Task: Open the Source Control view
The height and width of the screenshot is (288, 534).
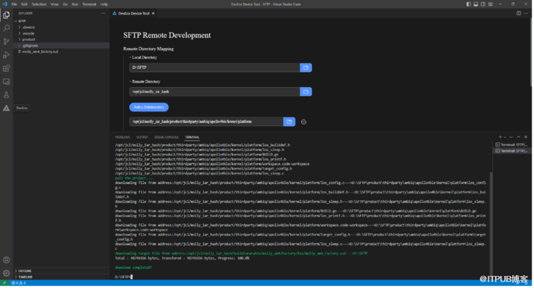Action: (x=6, y=41)
